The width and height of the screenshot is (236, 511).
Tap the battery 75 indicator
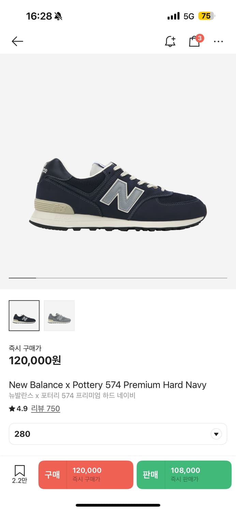coord(207,16)
